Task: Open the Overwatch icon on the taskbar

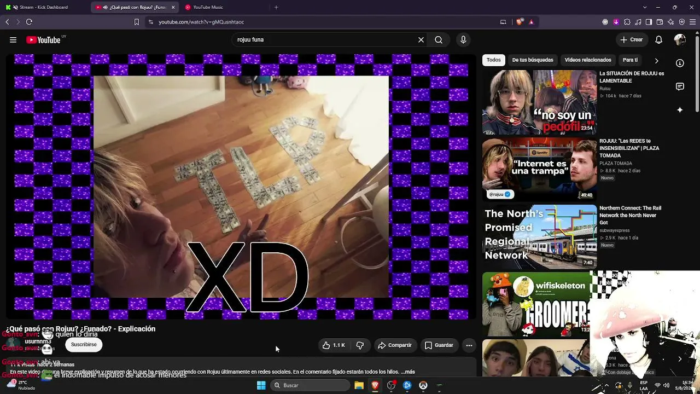Action: tap(423, 385)
